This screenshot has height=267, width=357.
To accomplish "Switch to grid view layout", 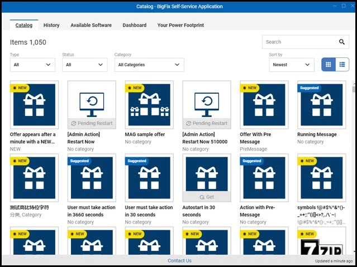I will pyautogui.click(x=329, y=65).
